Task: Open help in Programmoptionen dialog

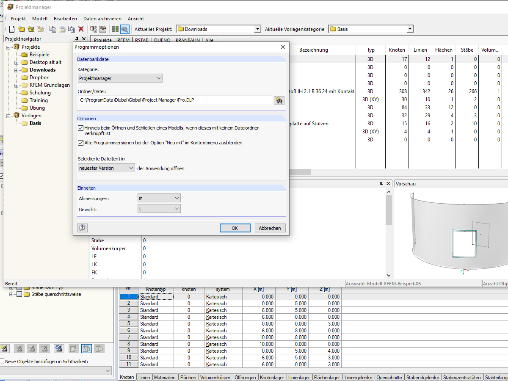Action: pyautogui.click(x=82, y=228)
